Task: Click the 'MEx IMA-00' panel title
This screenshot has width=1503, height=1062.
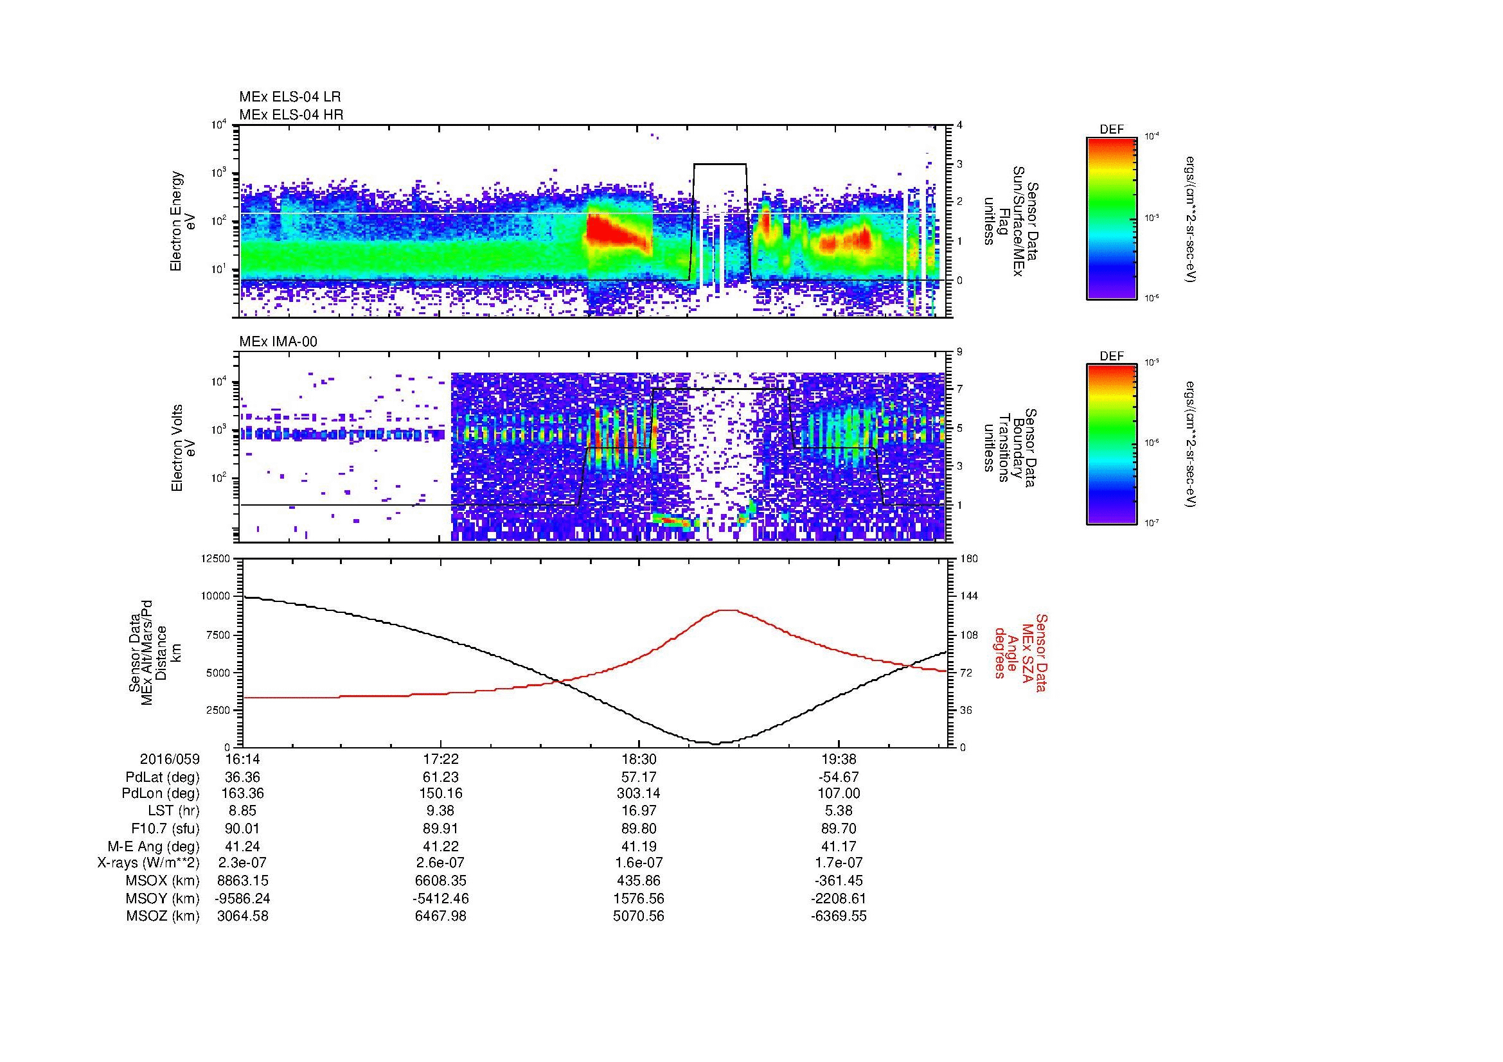Action: pos(278,342)
